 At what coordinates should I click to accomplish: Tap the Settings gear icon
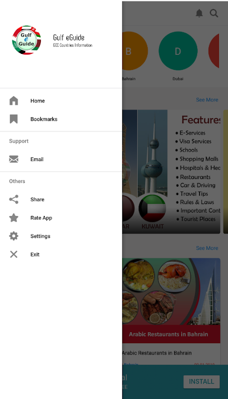(x=14, y=236)
